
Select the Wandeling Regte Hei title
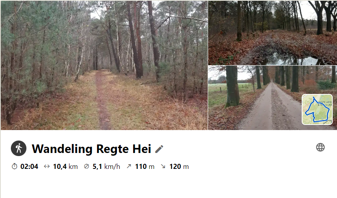pyautogui.click(x=92, y=149)
